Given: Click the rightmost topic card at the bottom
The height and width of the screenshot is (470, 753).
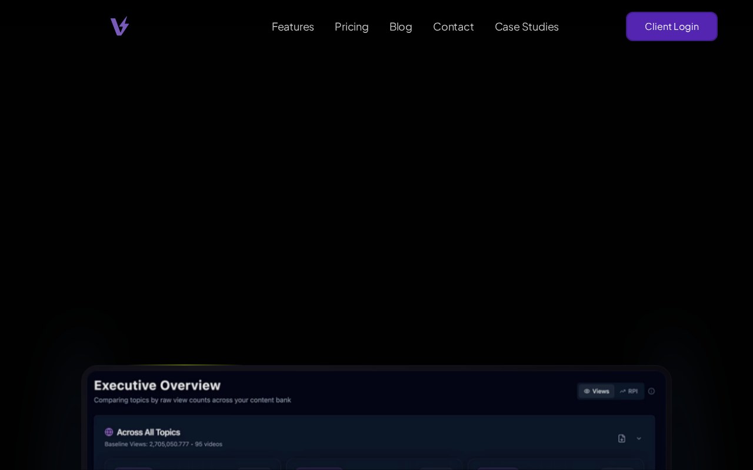Looking at the screenshot, I should (x=555, y=465).
